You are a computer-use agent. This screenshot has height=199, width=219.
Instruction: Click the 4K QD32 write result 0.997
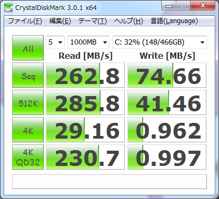(x=167, y=157)
